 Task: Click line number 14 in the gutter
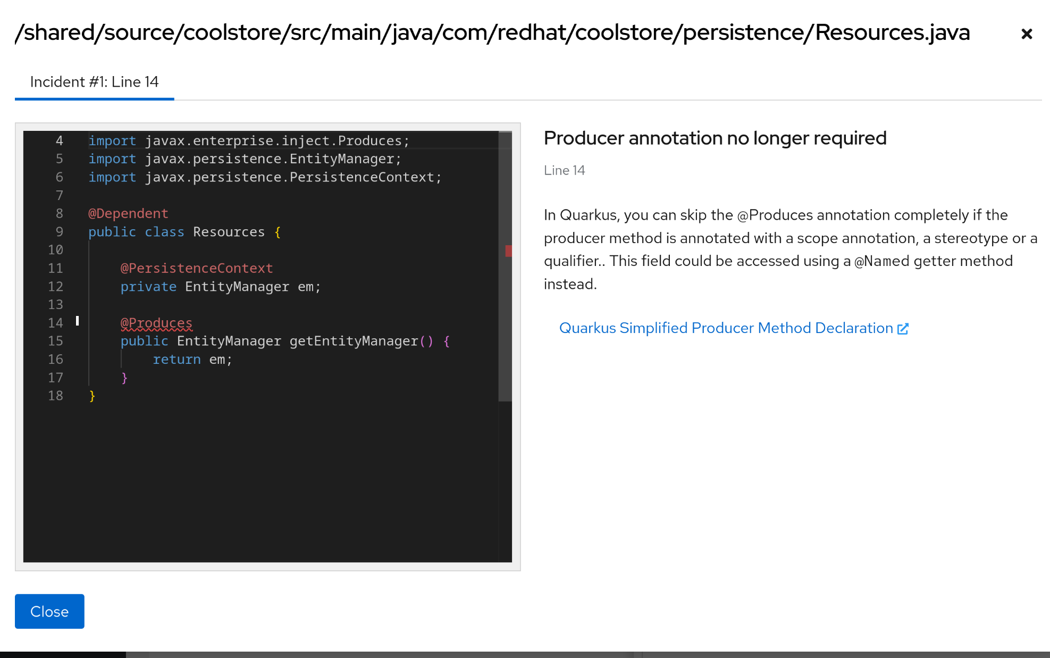[x=55, y=323]
